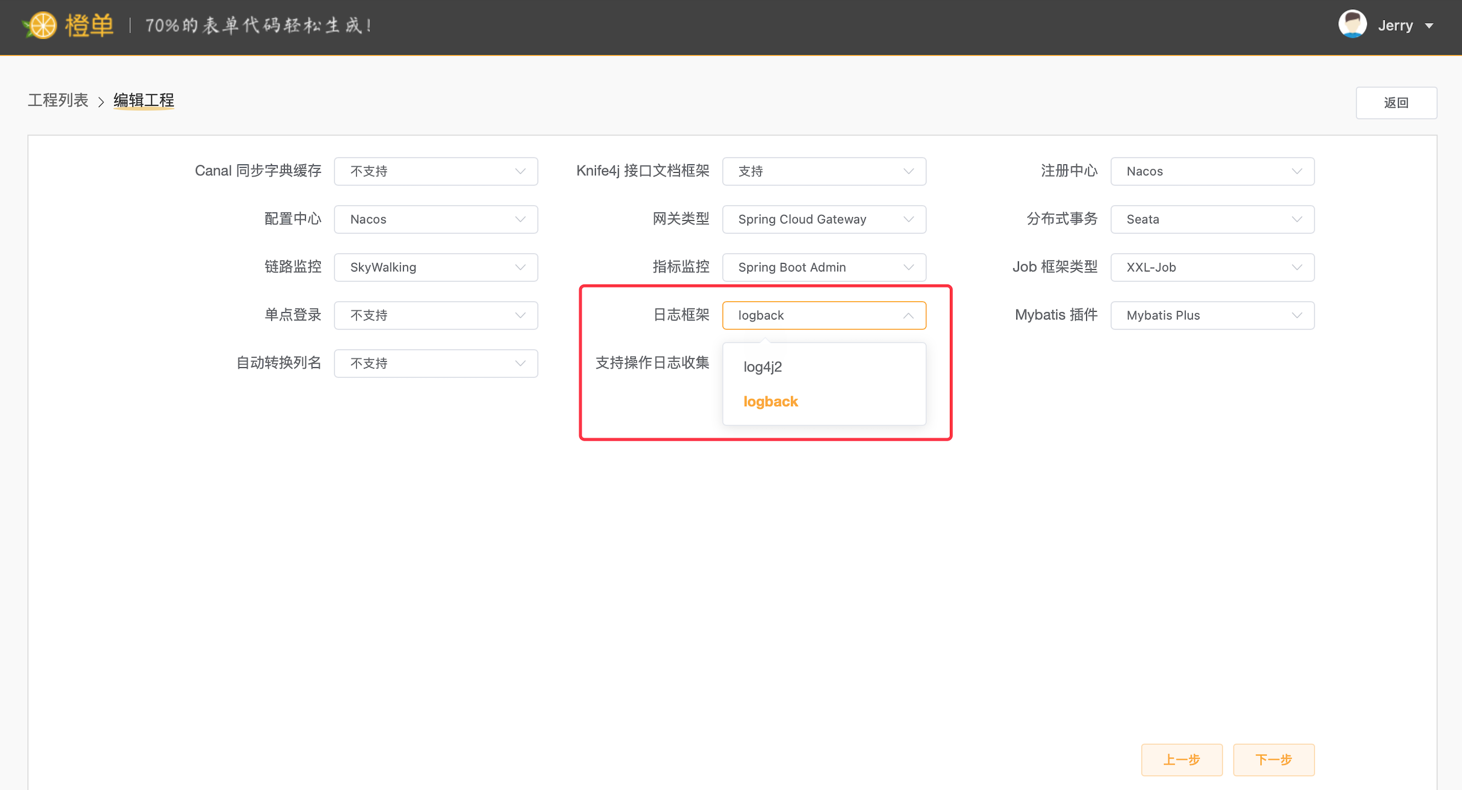The width and height of the screenshot is (1462, 790).
Task: Select the logback option in list
Action: pyautogui.click(x=770, y=402)
